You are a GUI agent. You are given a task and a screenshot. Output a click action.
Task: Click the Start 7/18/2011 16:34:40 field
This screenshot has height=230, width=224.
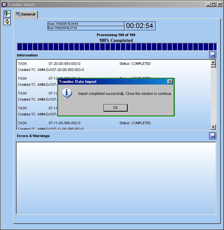click(86, 24)
